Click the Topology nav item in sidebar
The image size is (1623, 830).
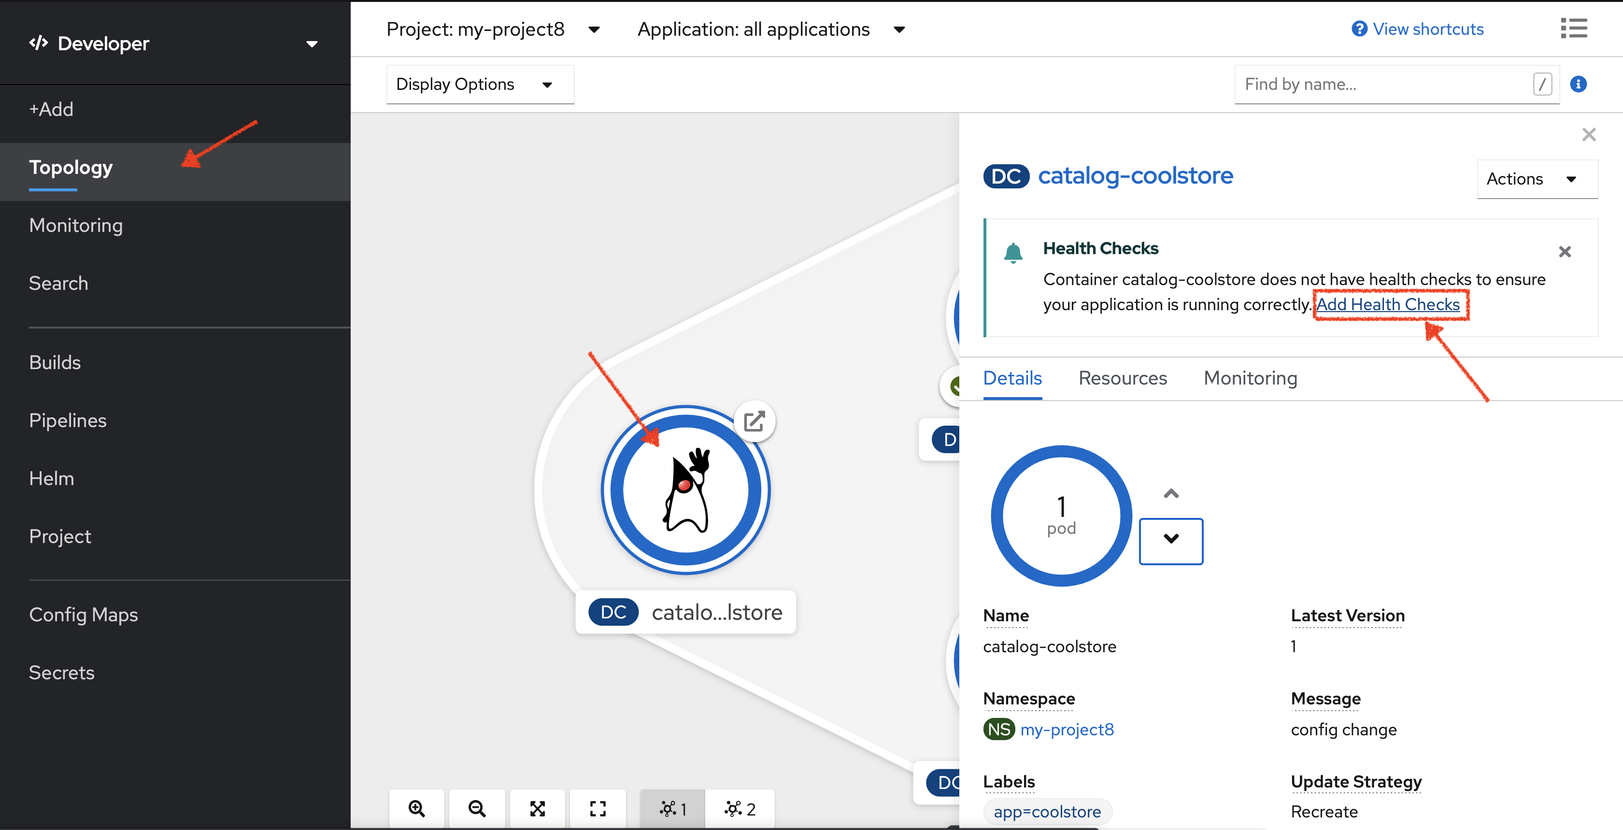(70, 166)
